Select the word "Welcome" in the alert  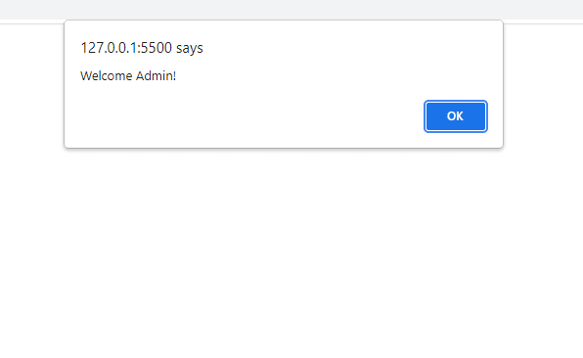107,76
